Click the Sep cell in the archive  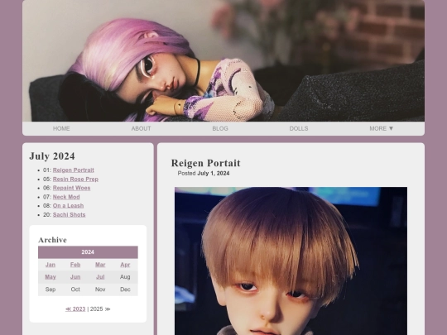click(x=50, y=290)
